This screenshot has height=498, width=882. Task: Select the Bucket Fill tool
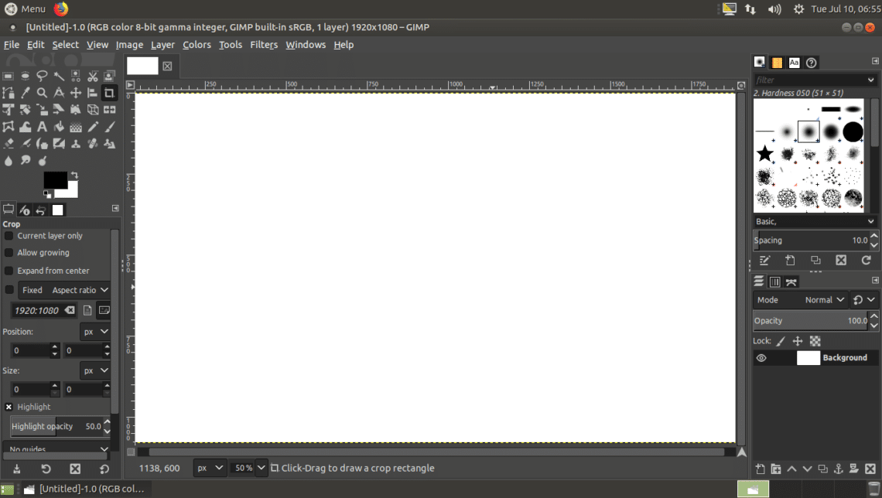click(x=59, y=127)
